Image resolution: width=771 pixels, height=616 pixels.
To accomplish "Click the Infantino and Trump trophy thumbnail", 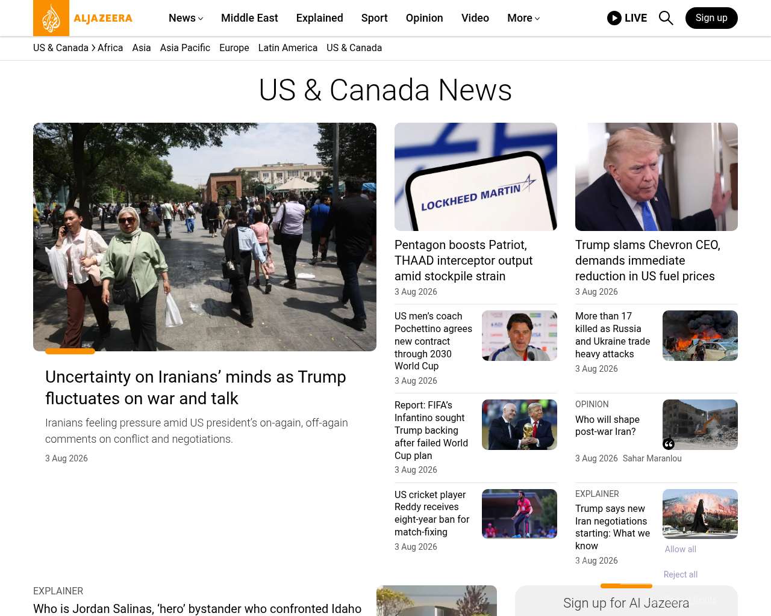I will coord(519,425).
